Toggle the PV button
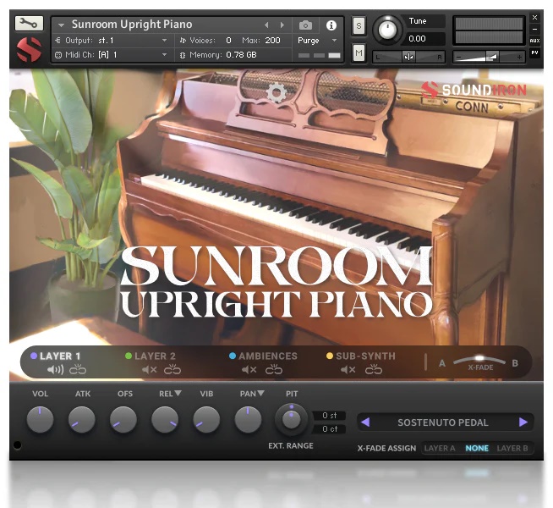 point(534,52)
